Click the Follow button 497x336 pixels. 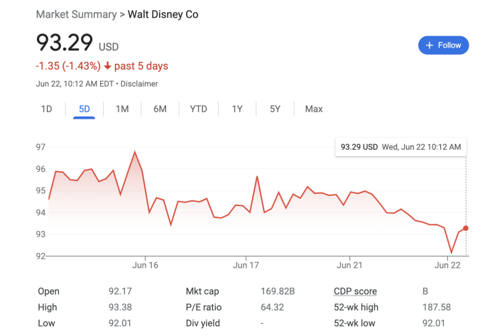click(443, 45)
